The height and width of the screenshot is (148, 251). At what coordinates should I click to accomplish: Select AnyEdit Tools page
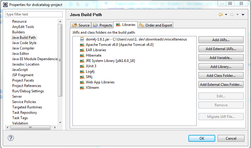(23, 27)
